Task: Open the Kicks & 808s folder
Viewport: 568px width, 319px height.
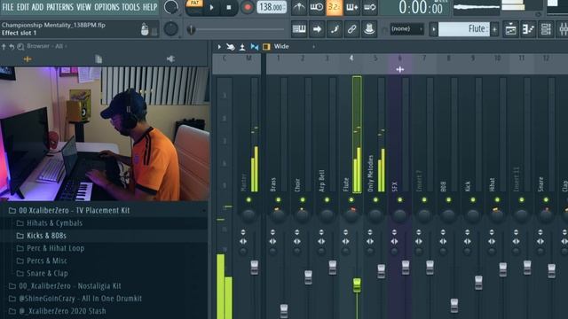Action: click(46, 236)
